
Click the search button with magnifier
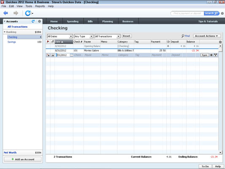pyautogui.click(x=211, y=14)
